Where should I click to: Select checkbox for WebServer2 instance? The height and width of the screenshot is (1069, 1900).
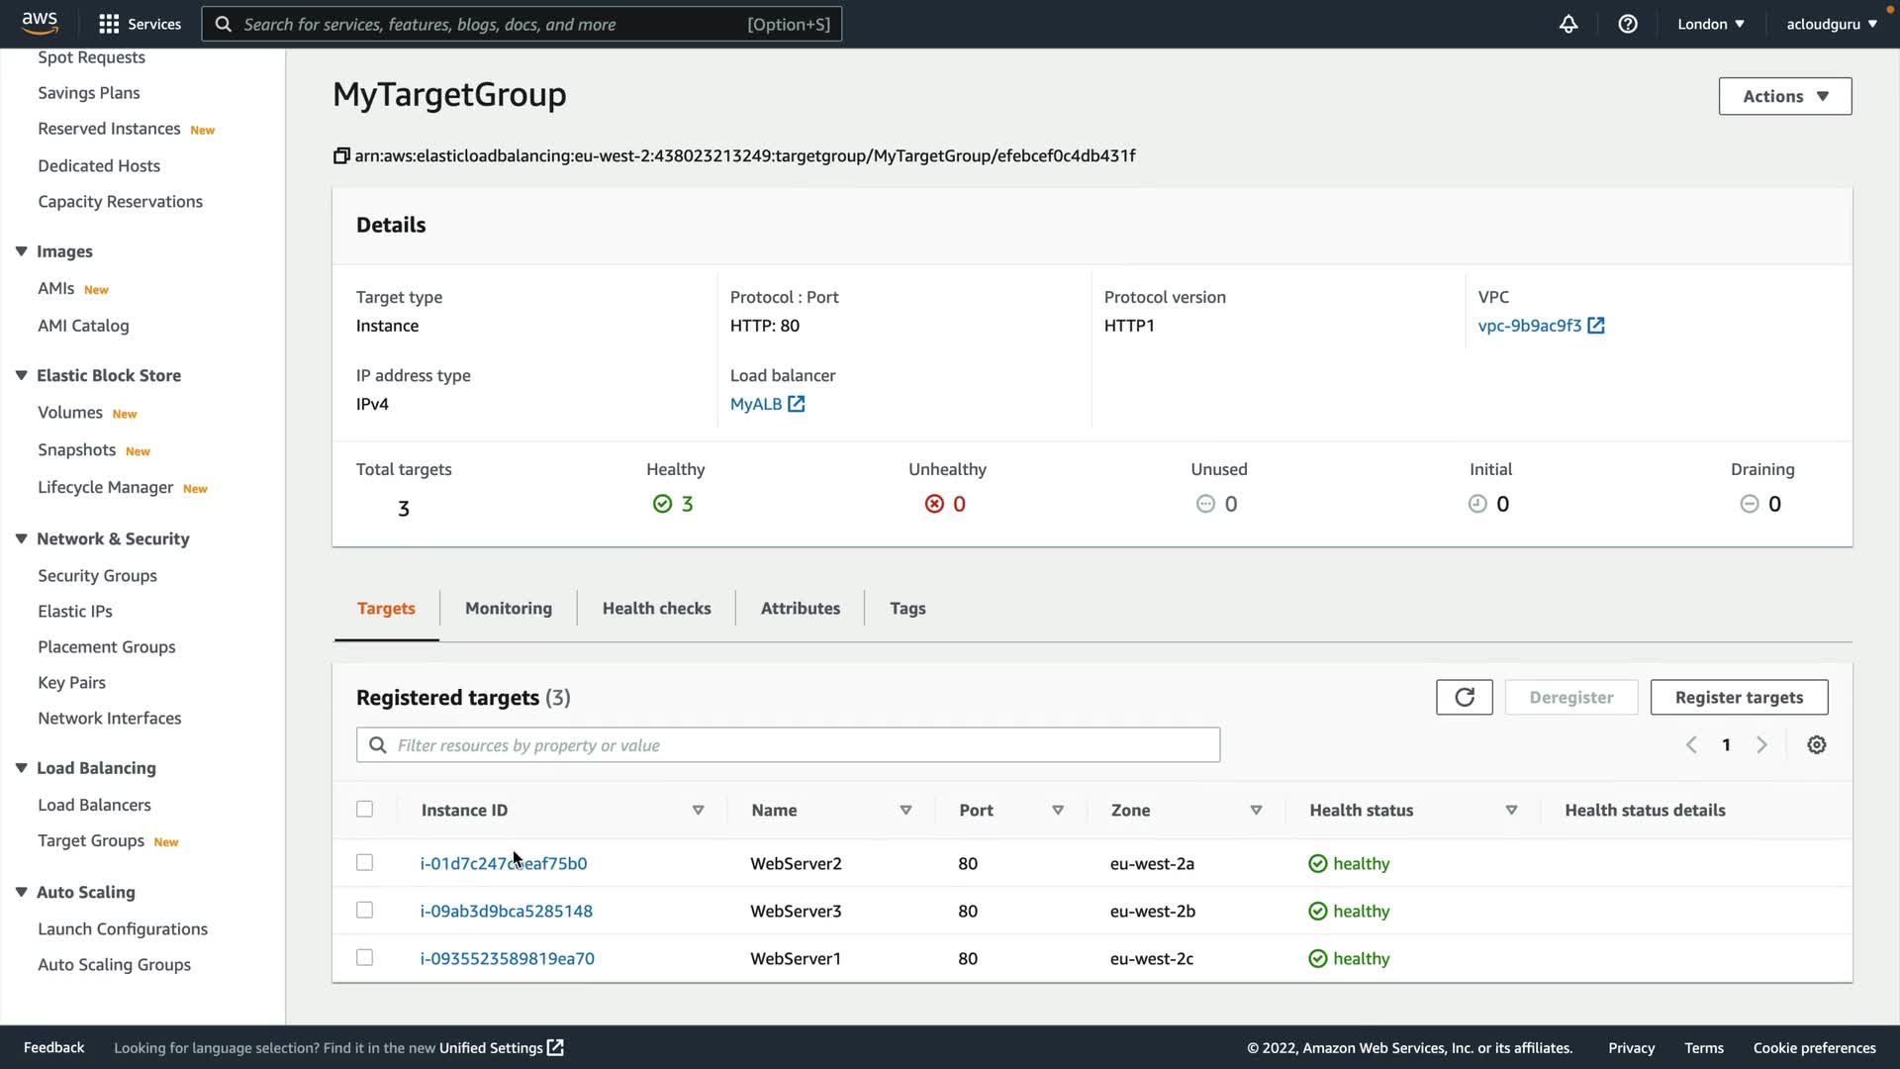coord(364,862)
